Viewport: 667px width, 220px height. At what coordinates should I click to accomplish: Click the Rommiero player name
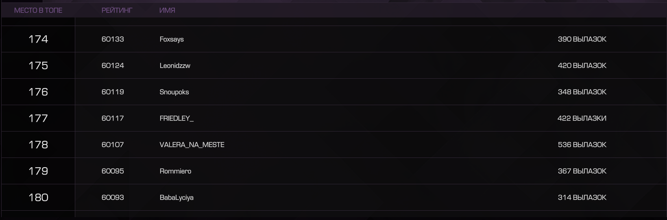[175, 171]
